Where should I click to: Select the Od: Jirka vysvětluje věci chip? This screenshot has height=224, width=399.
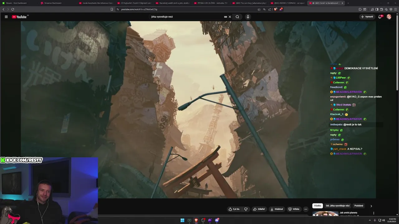[x=338, y=206]
